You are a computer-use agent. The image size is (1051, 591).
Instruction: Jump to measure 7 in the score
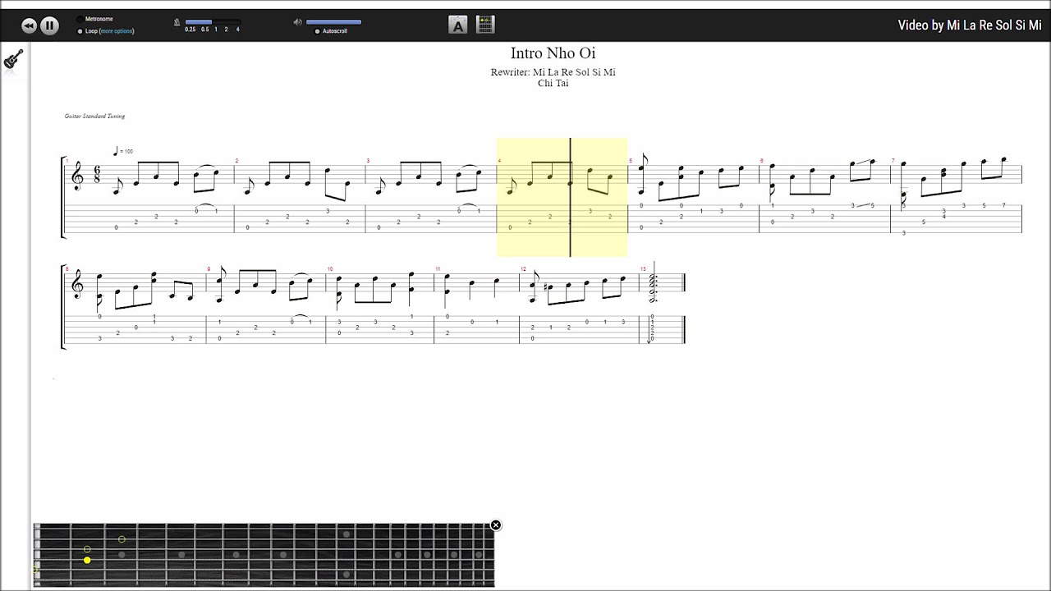957,197
